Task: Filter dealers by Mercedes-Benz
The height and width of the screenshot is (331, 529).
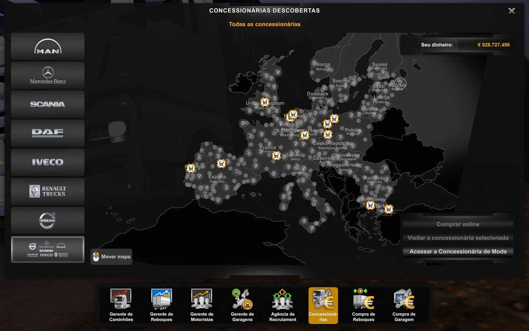Action: [48, 75]
